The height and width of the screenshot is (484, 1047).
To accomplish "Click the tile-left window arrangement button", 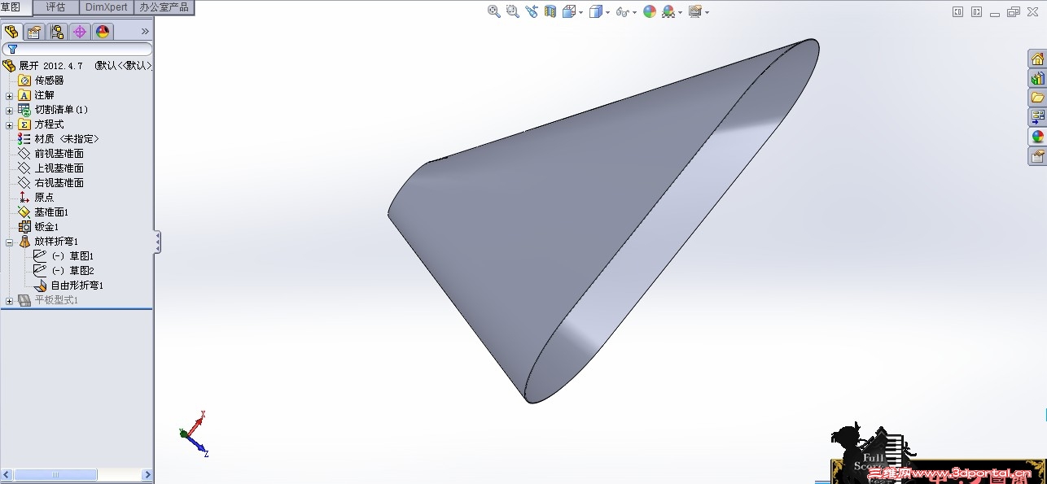I will pos(957,11).
